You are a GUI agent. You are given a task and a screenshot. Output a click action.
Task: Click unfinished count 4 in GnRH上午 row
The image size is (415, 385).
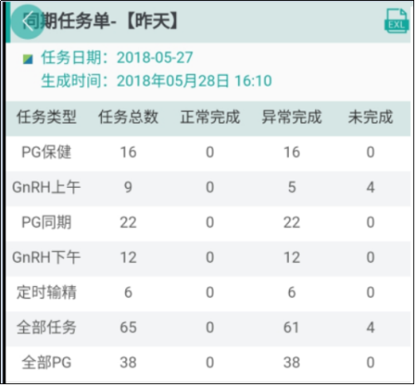tap(370, 188)
